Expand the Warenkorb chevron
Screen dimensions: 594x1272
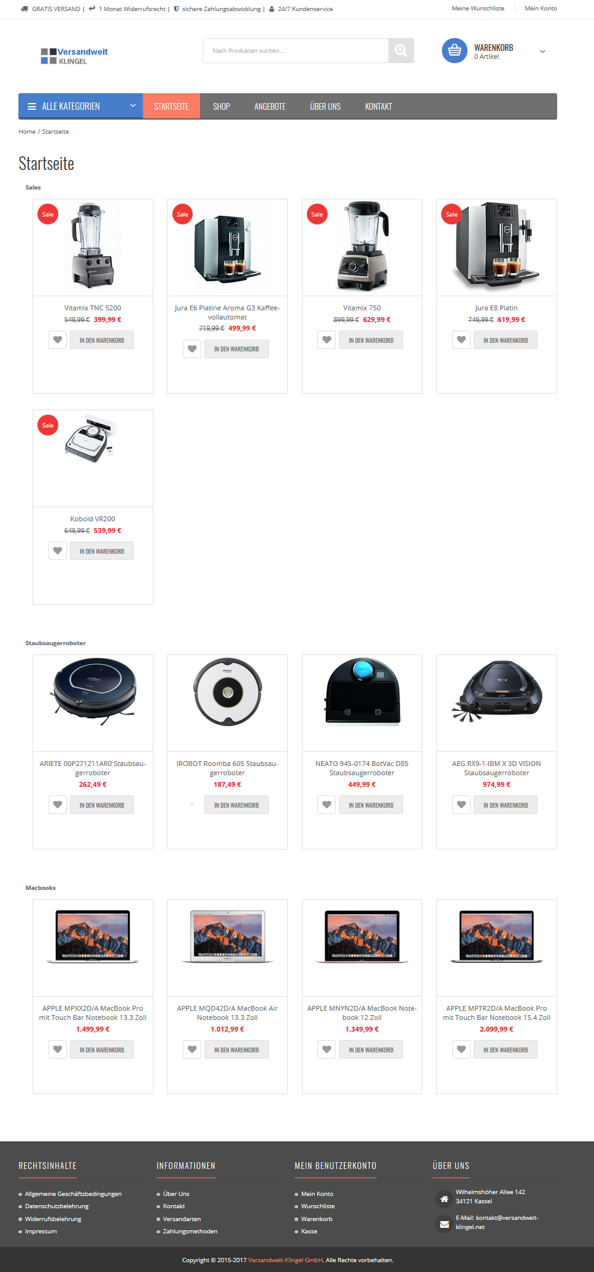tap(542, 52)
